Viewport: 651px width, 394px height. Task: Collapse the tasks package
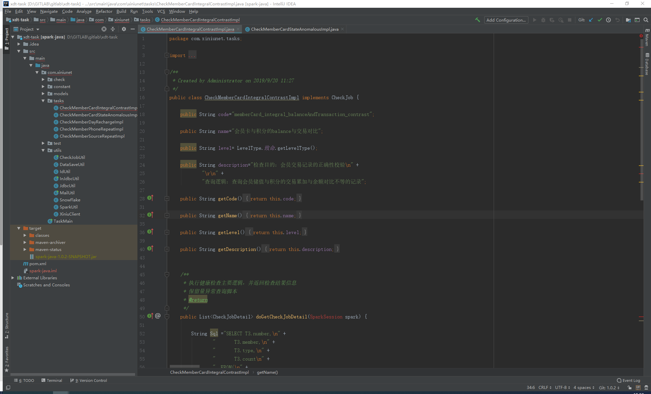click(x=43, y=101)
